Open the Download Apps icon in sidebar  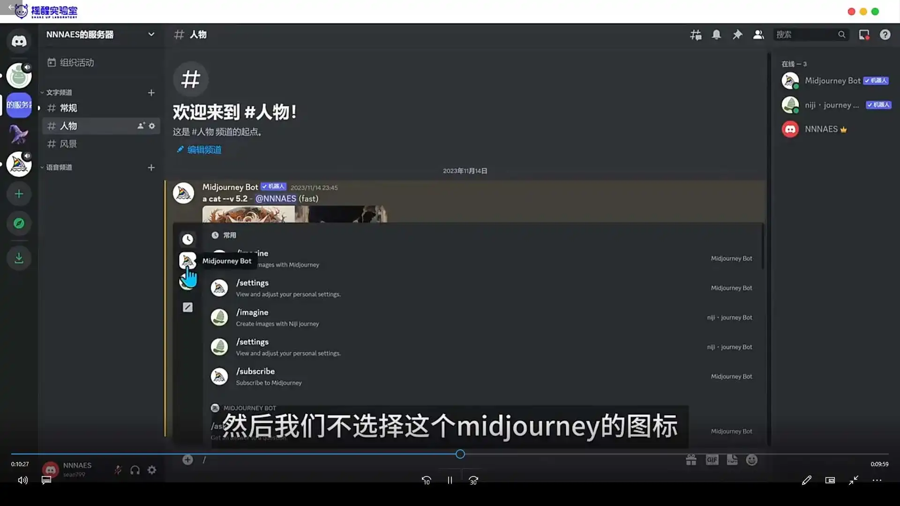(19, 258)
